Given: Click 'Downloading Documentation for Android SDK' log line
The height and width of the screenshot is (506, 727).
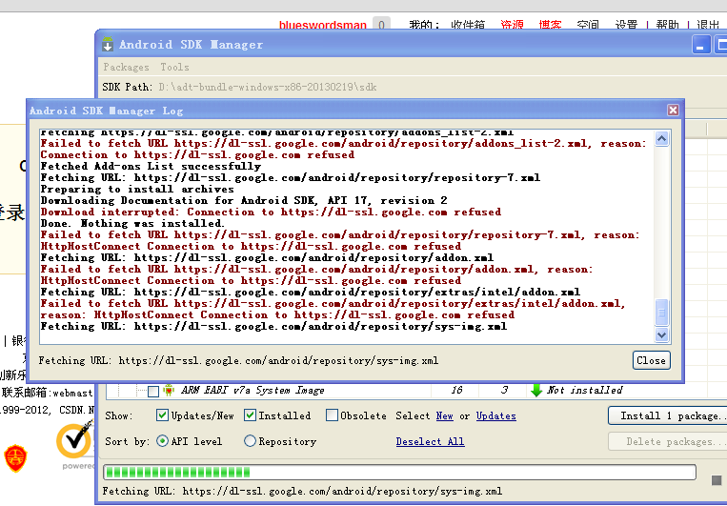Looking at the screenshot, I should 244,200.
